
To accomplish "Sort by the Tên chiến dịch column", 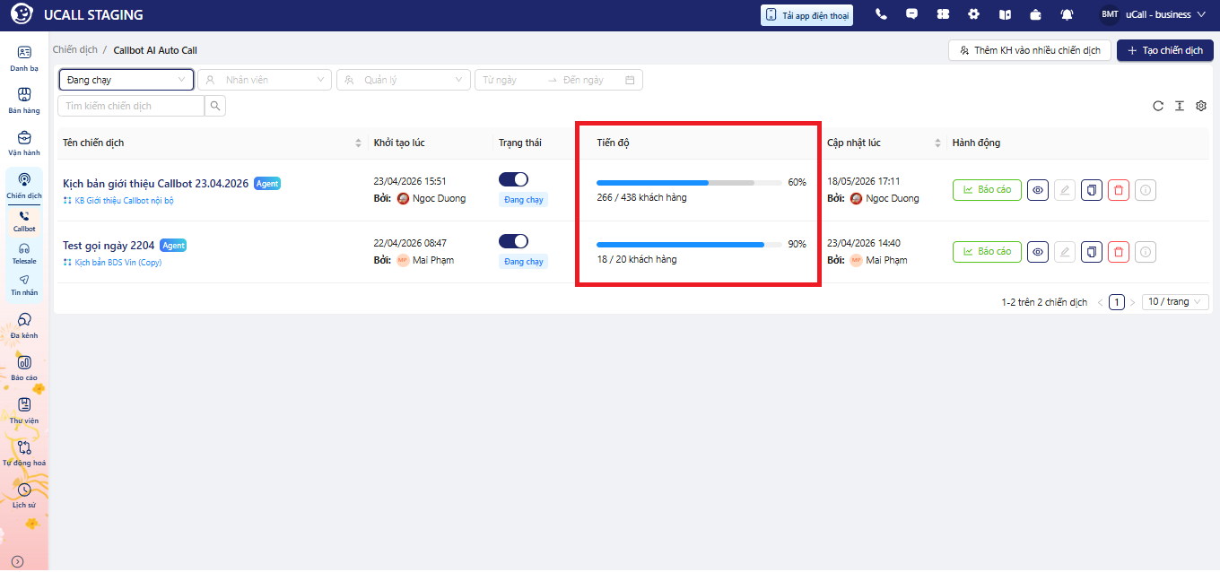I will 359,143.
